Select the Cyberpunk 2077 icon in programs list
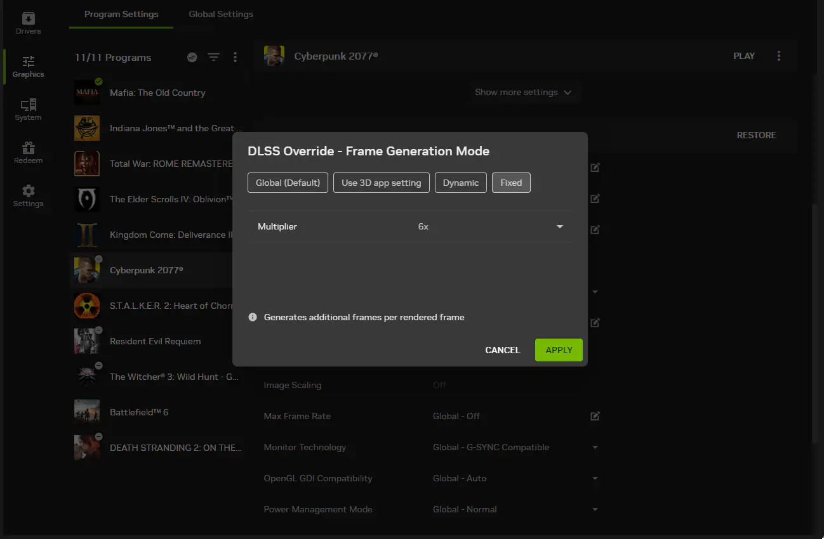This screenshot has width=824, height=539. (x=87, y=270)
